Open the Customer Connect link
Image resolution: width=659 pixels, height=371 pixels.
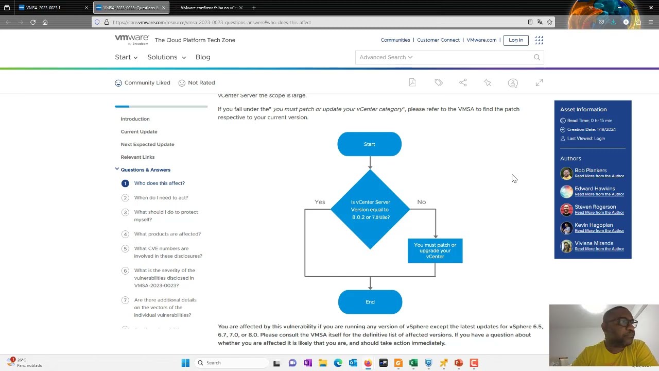coord(438,40)
